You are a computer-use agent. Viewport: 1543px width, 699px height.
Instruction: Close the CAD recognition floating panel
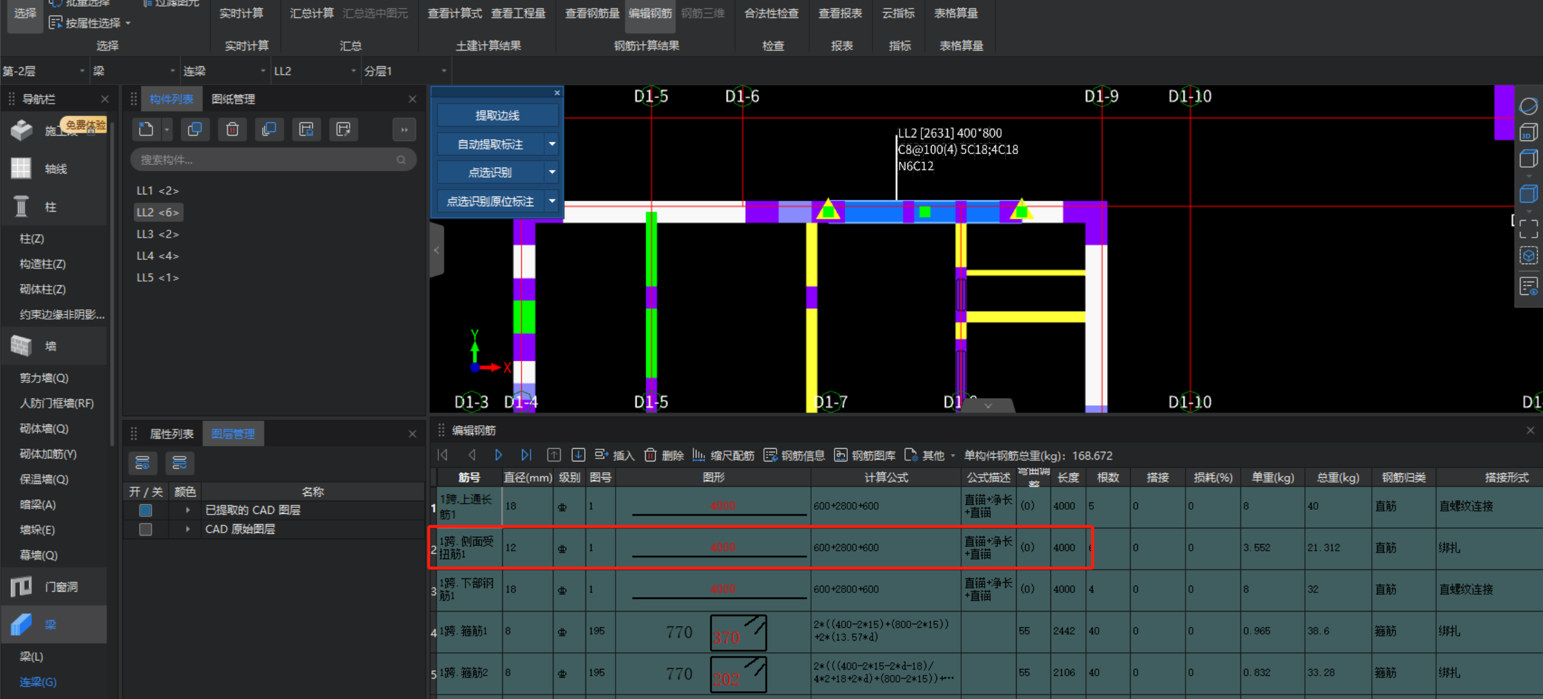click(557, 92)
